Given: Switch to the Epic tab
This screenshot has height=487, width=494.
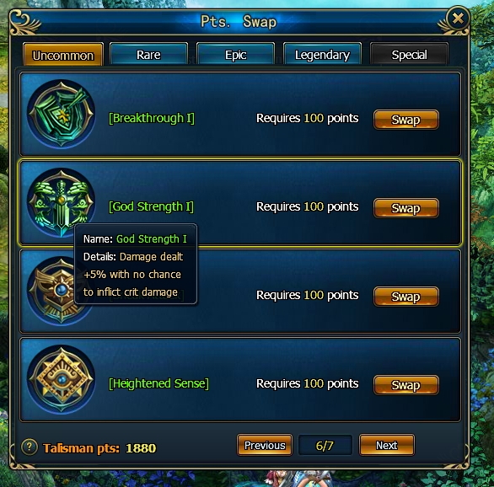Looking at the screenshot, I should coord(236,55).
